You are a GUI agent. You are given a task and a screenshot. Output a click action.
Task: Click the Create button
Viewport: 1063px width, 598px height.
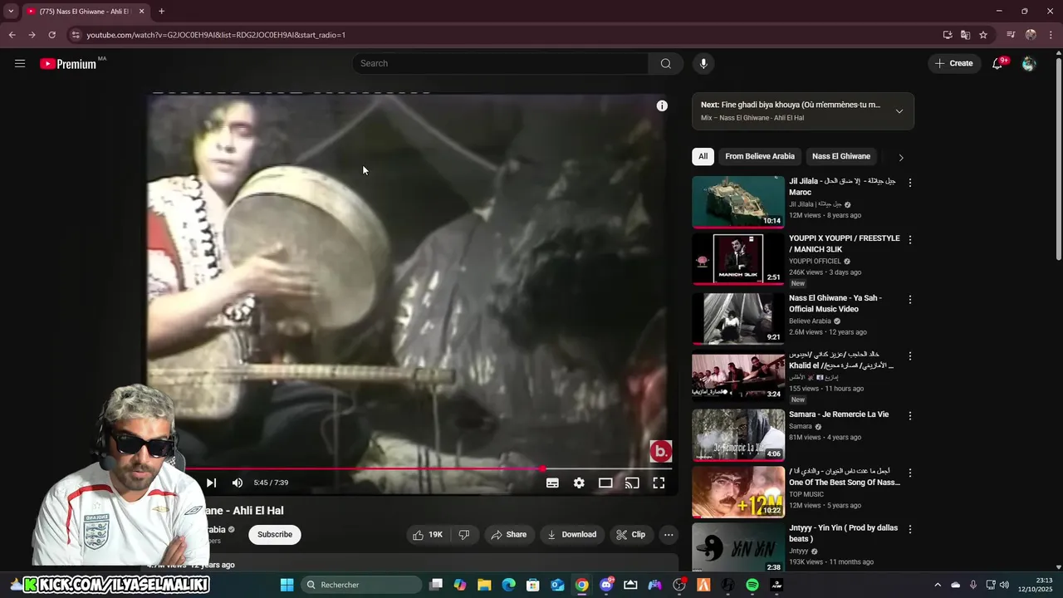point(953,63)
